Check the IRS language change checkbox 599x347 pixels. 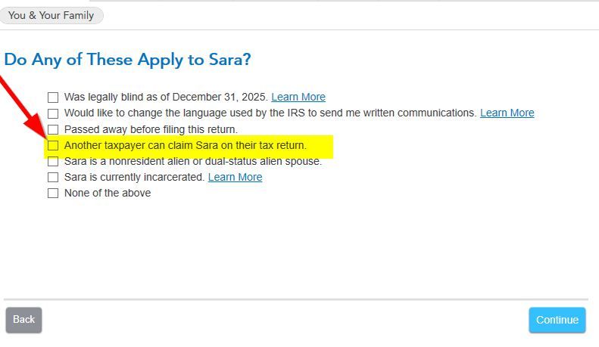pyautogui.click(x=53, y=113)
